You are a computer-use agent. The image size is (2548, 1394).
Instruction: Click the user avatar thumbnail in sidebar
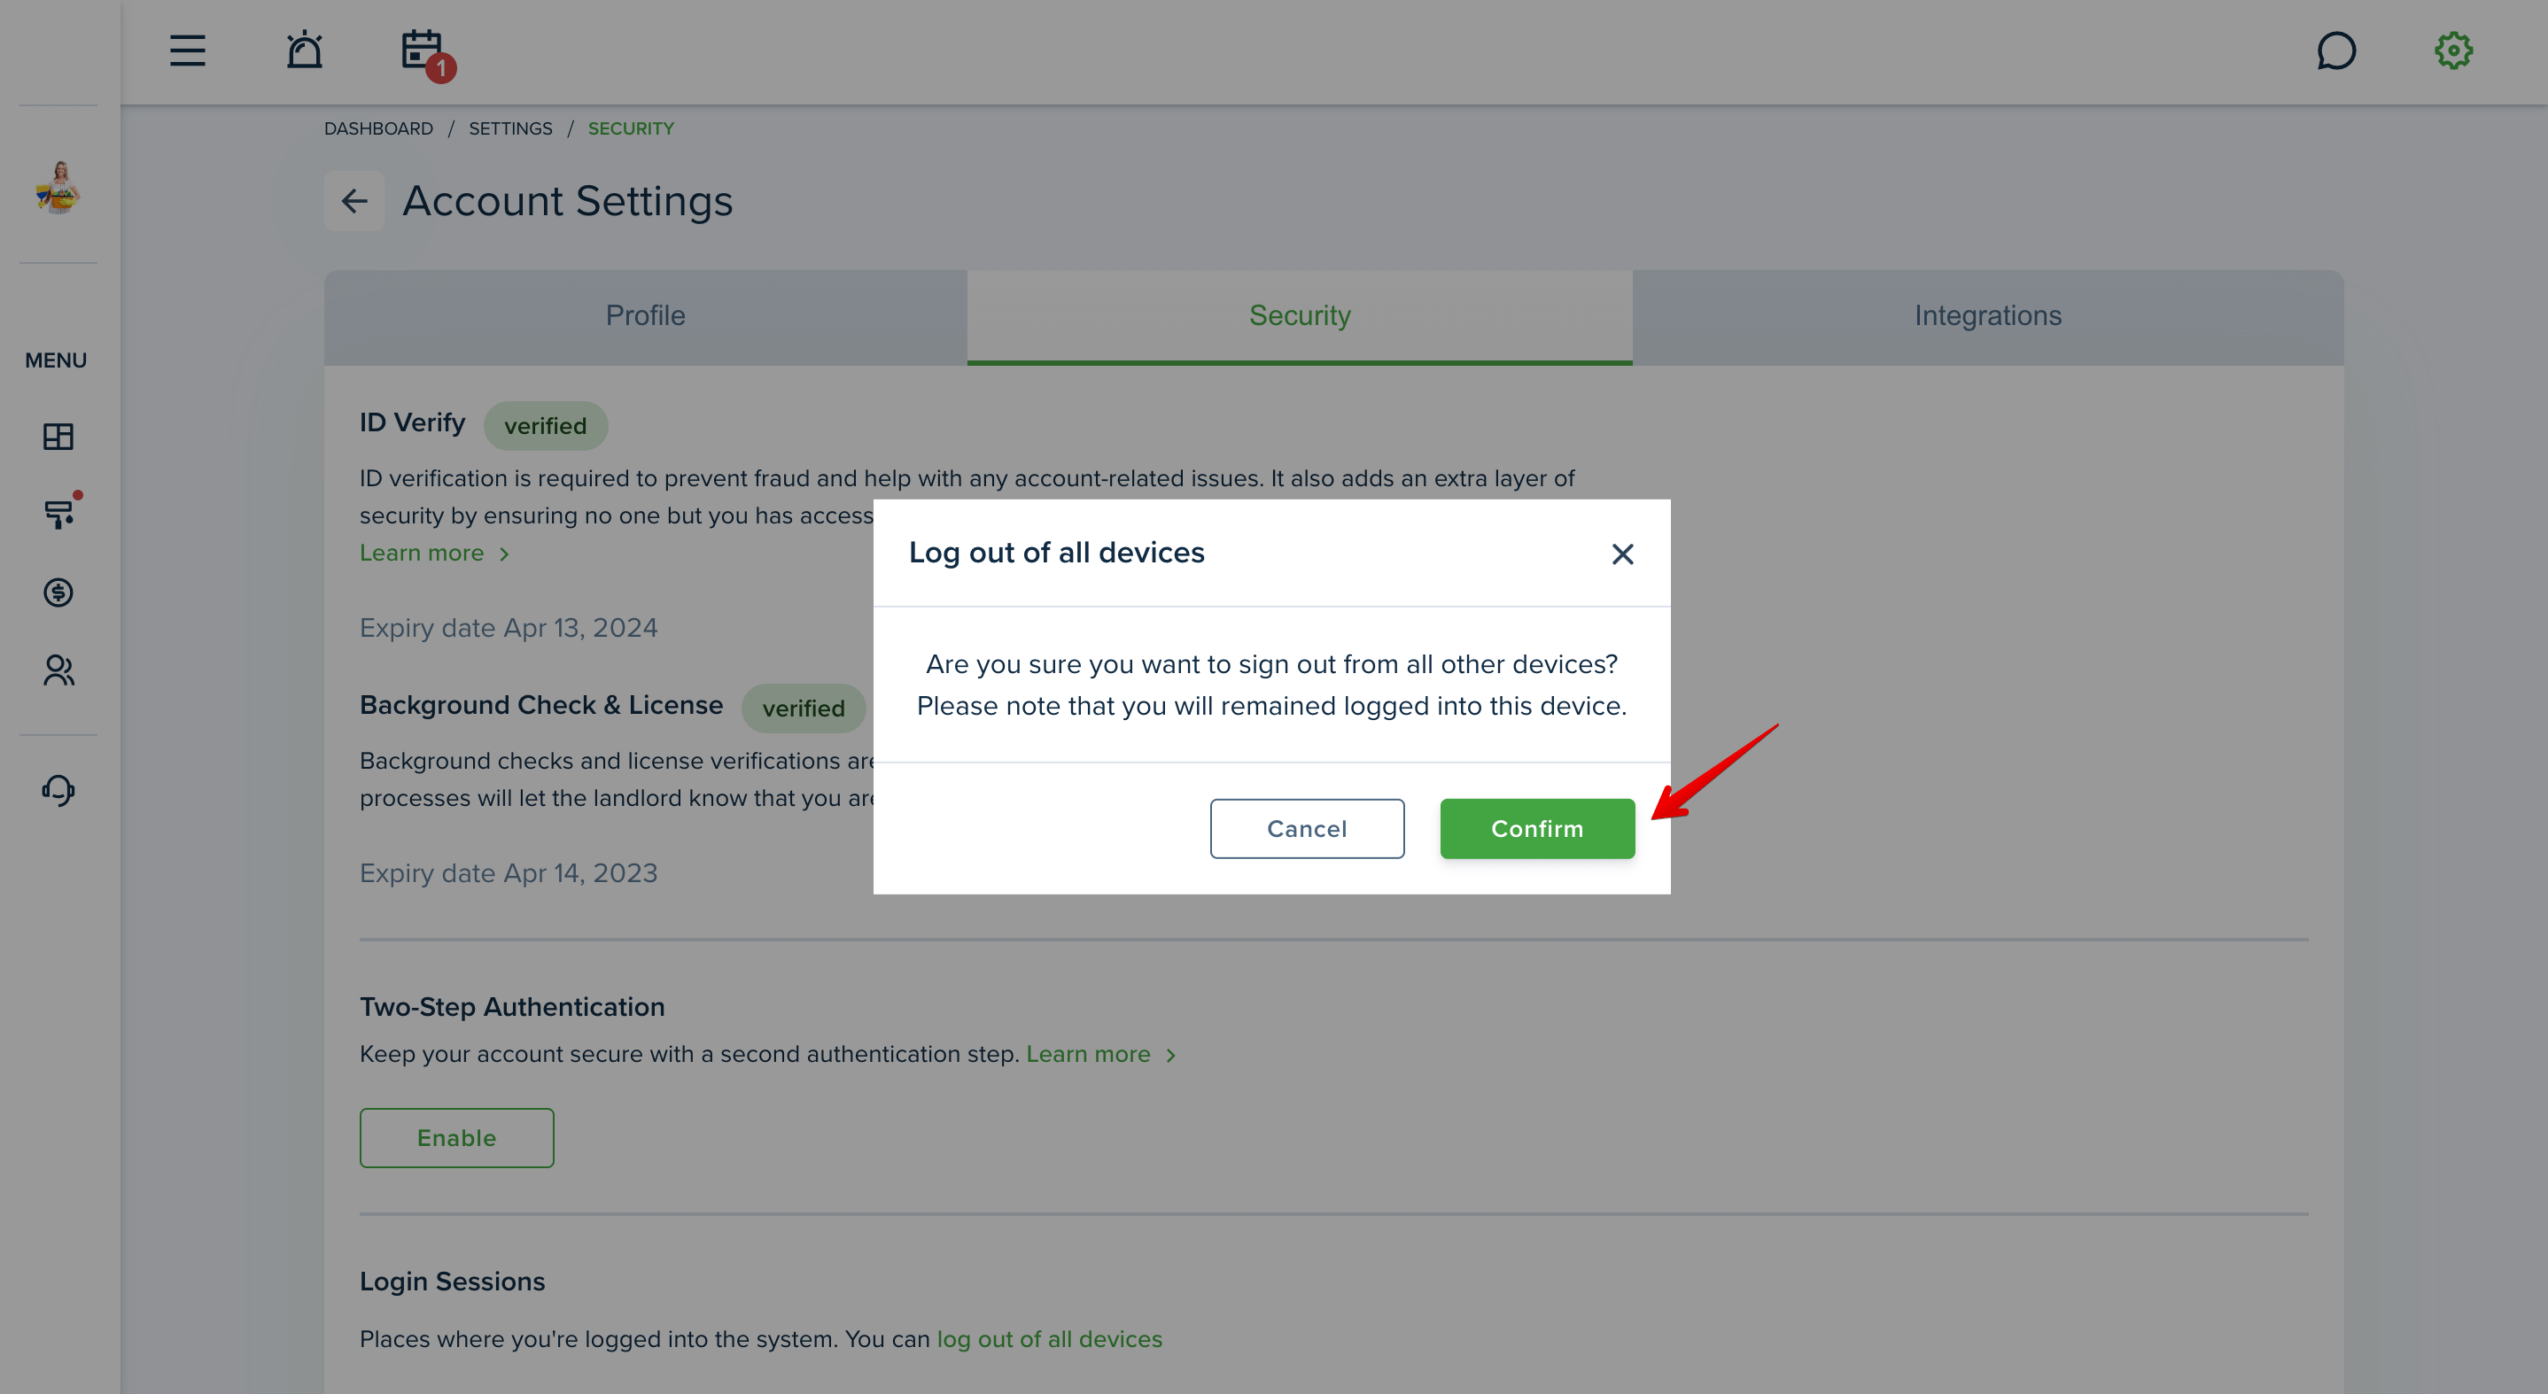pyautogui.click(x=58, y=186)
